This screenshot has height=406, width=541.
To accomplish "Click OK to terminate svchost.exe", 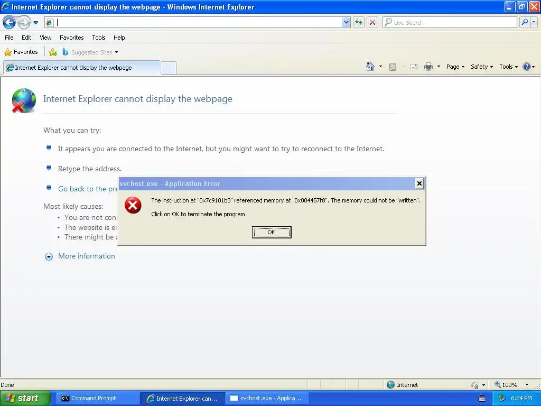I will [x=272, y=233].
